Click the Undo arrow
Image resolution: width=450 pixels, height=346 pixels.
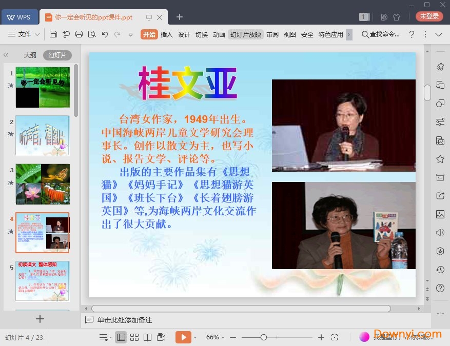[105, 34]
